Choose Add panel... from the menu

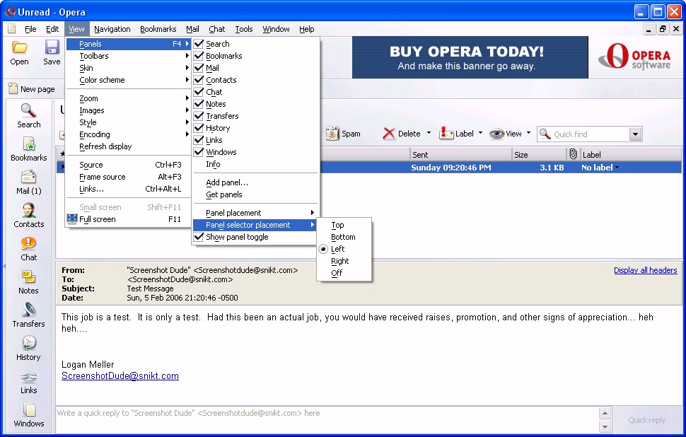click(226, 182)
